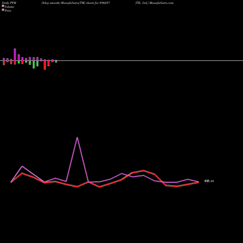Click the Price legend color swatch
The height and width of the screenshot is (243, 243).
(x=3, y=10)
